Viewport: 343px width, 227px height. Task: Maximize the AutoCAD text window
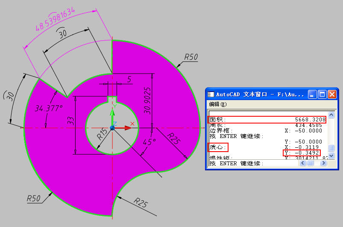point(322,95)
